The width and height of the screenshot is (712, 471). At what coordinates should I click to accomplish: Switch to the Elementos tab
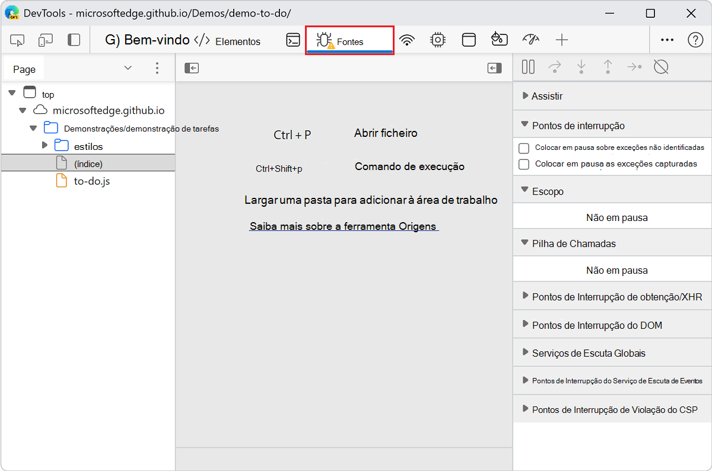[x=228, y=41]
